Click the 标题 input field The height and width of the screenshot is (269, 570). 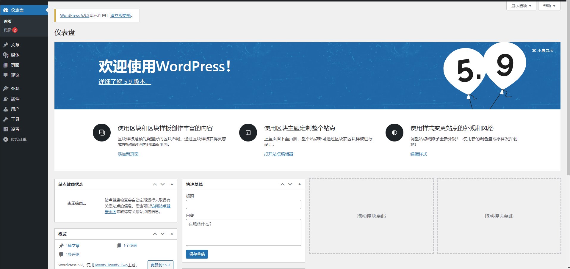point(244,204)
